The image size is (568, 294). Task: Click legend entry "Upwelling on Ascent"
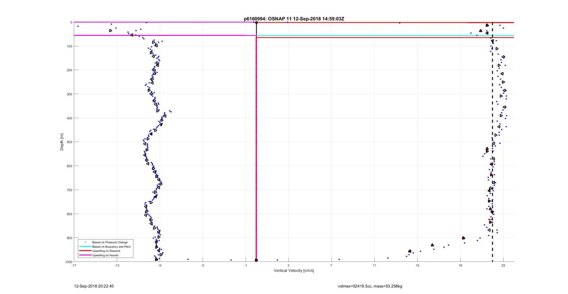(x=106, y=255)
